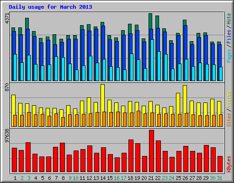
Task: Click the 870 axis maximum label
Action: [x=7, y=87]
